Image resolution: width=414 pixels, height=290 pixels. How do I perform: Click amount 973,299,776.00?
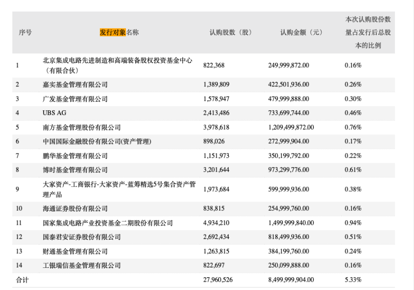point(289,170)
